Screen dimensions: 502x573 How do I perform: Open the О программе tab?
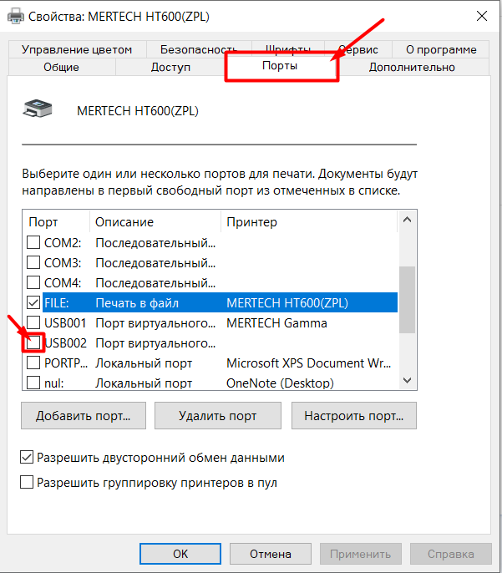[441, 49]
